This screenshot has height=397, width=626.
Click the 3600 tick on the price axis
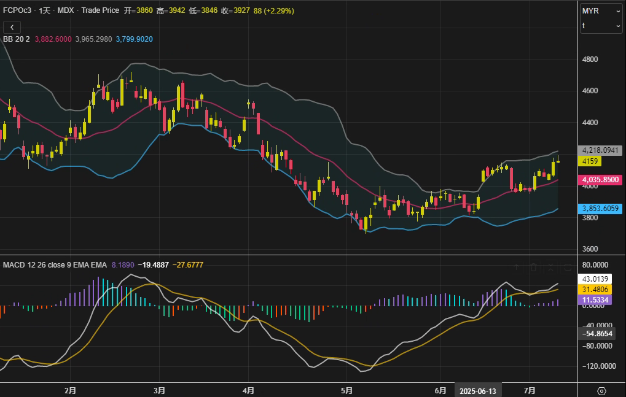point(590,249)
